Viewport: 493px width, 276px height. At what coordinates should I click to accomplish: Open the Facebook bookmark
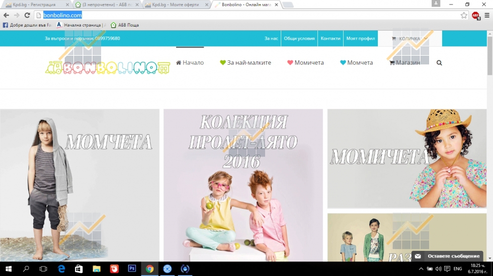point(27,25)
